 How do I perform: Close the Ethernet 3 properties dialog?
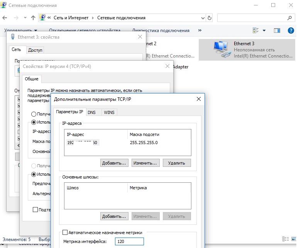click(140, 37)
